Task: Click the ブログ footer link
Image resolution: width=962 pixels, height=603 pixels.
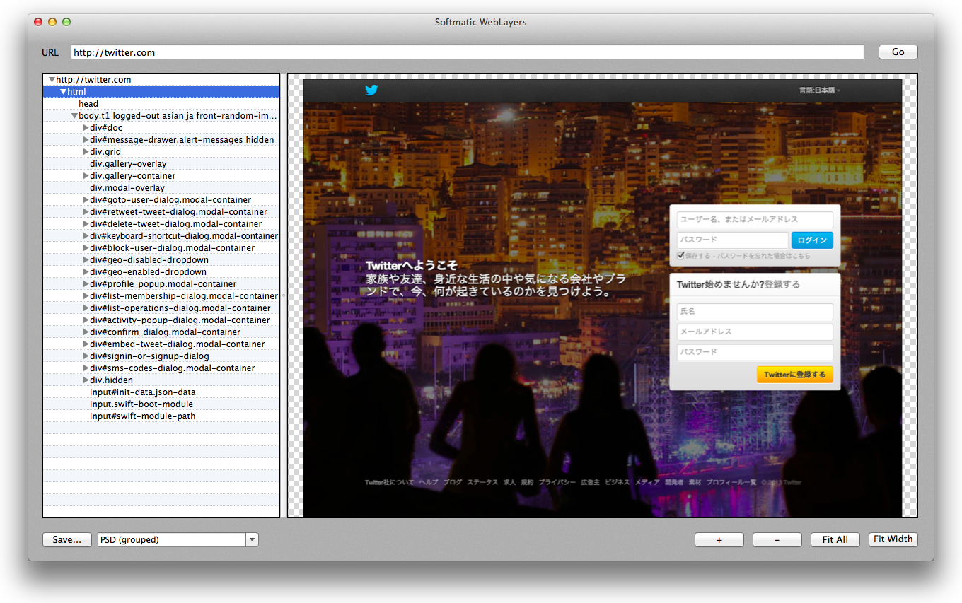Action: click(x=453, y=483)
